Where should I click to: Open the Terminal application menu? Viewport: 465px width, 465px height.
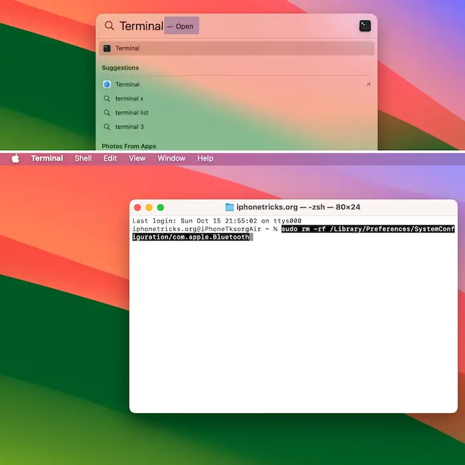click(47, 158)
